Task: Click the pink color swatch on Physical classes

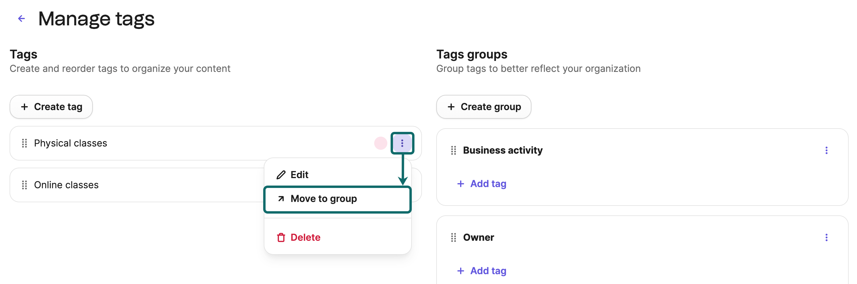Action: (380, 143)
